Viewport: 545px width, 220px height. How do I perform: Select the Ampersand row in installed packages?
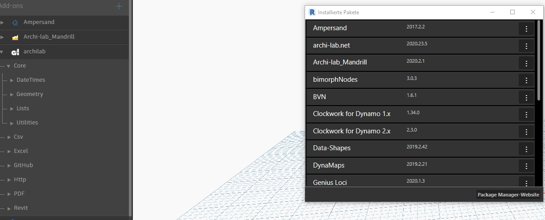click(421, 28)
